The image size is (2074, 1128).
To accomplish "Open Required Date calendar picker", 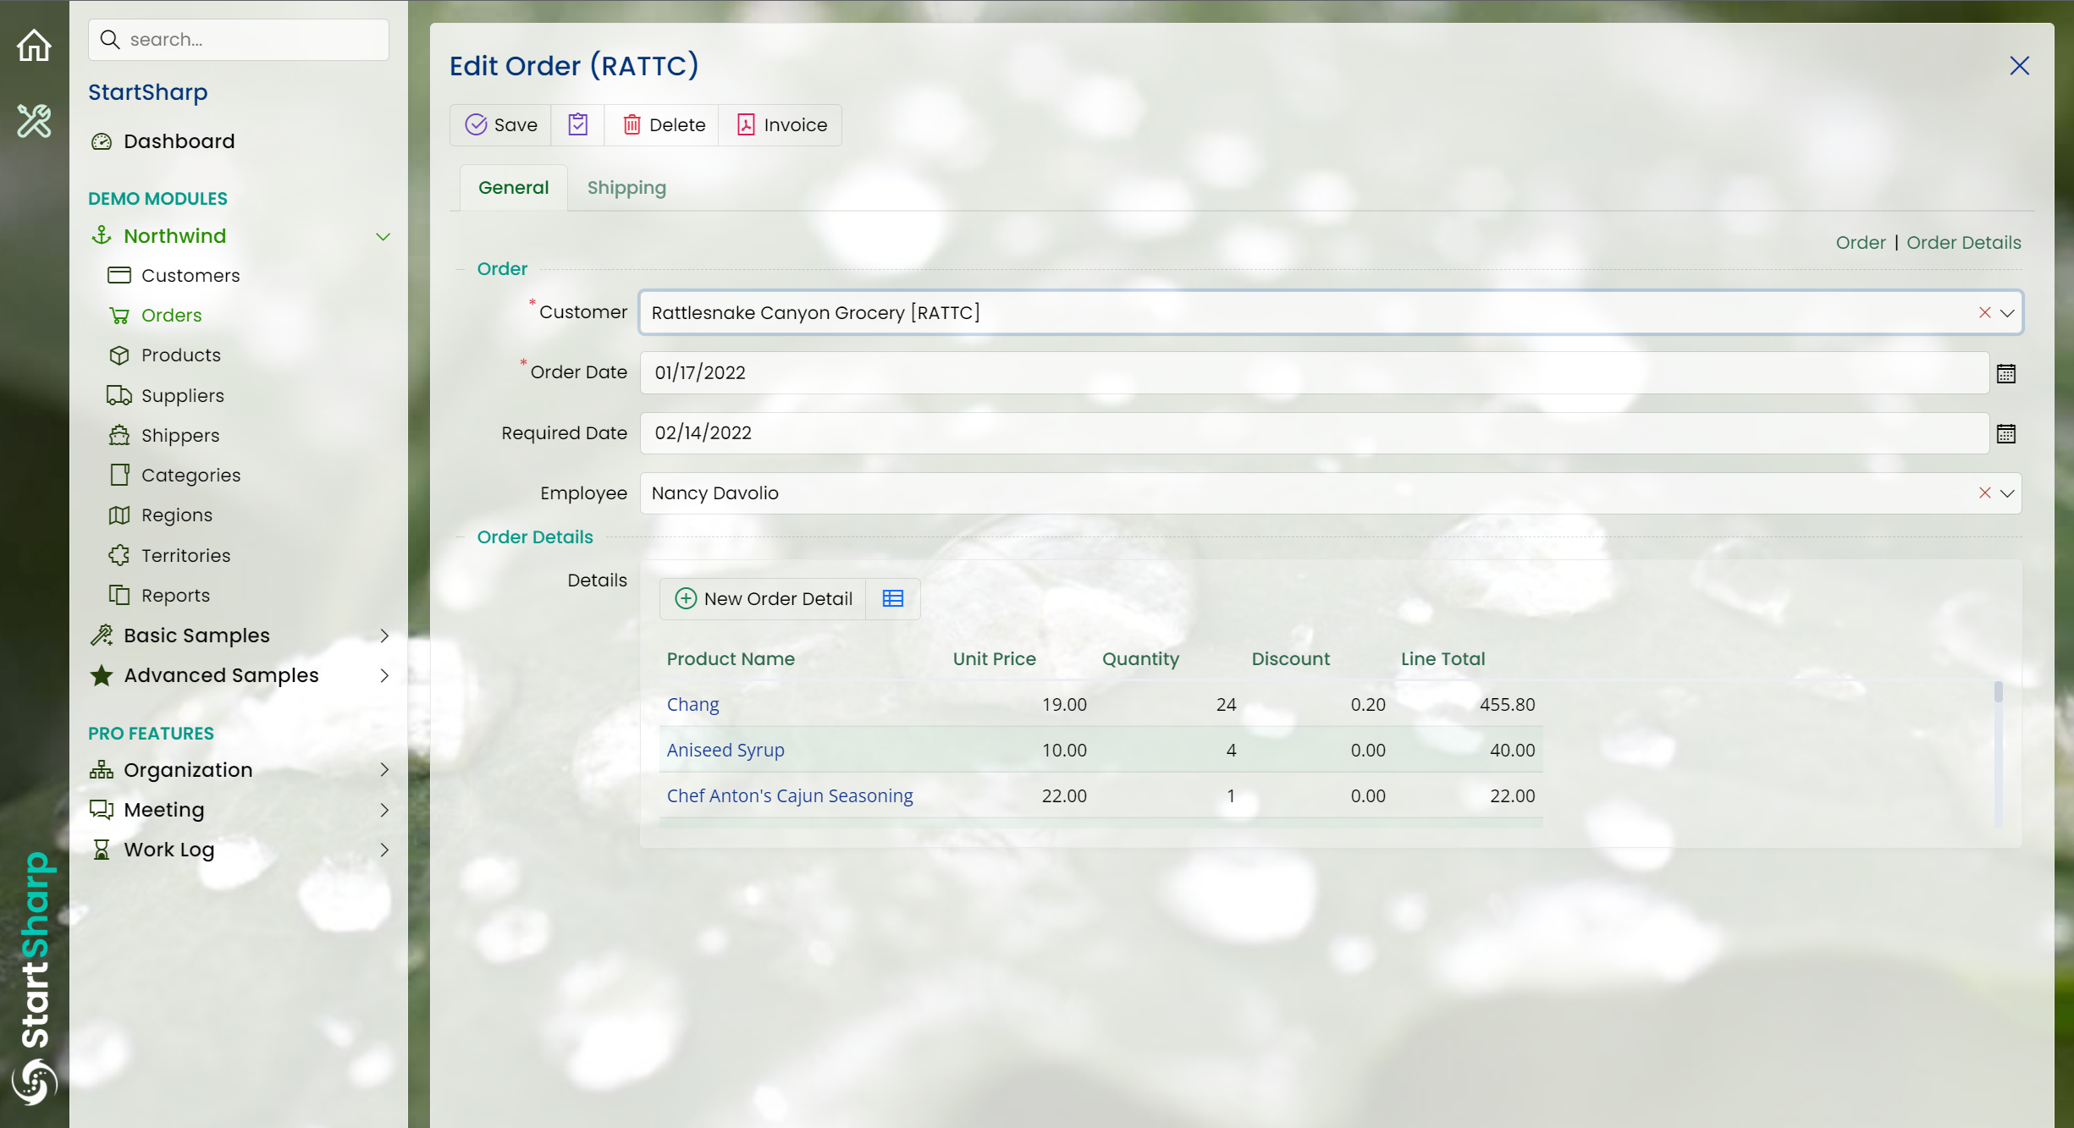I will click(x=2005, y=433).
